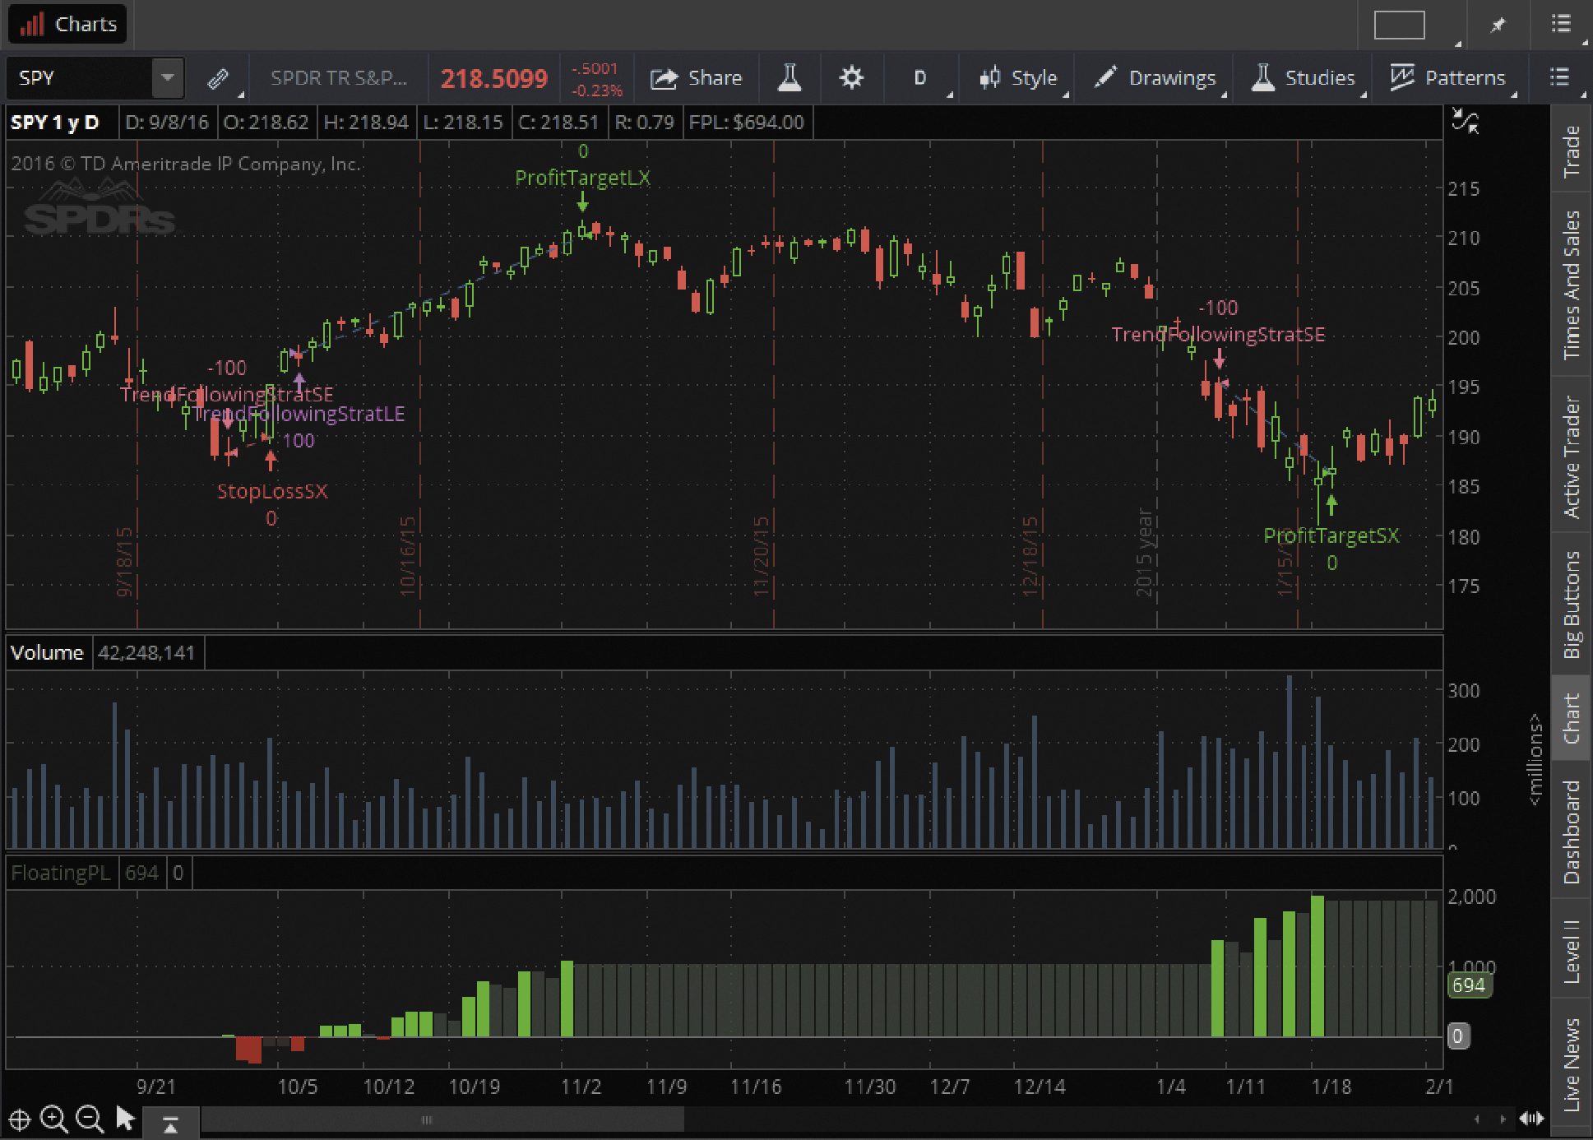Open the toolbar list menu beside Patterns

[x=1560, y=77]
